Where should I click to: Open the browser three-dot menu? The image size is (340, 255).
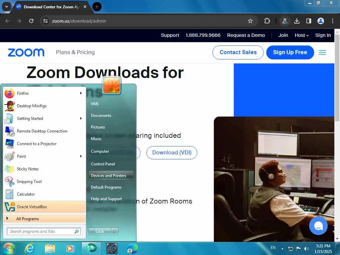333,21
